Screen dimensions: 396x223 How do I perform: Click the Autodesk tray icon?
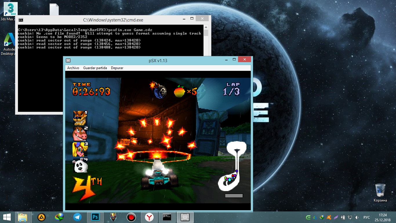point(315,217)
